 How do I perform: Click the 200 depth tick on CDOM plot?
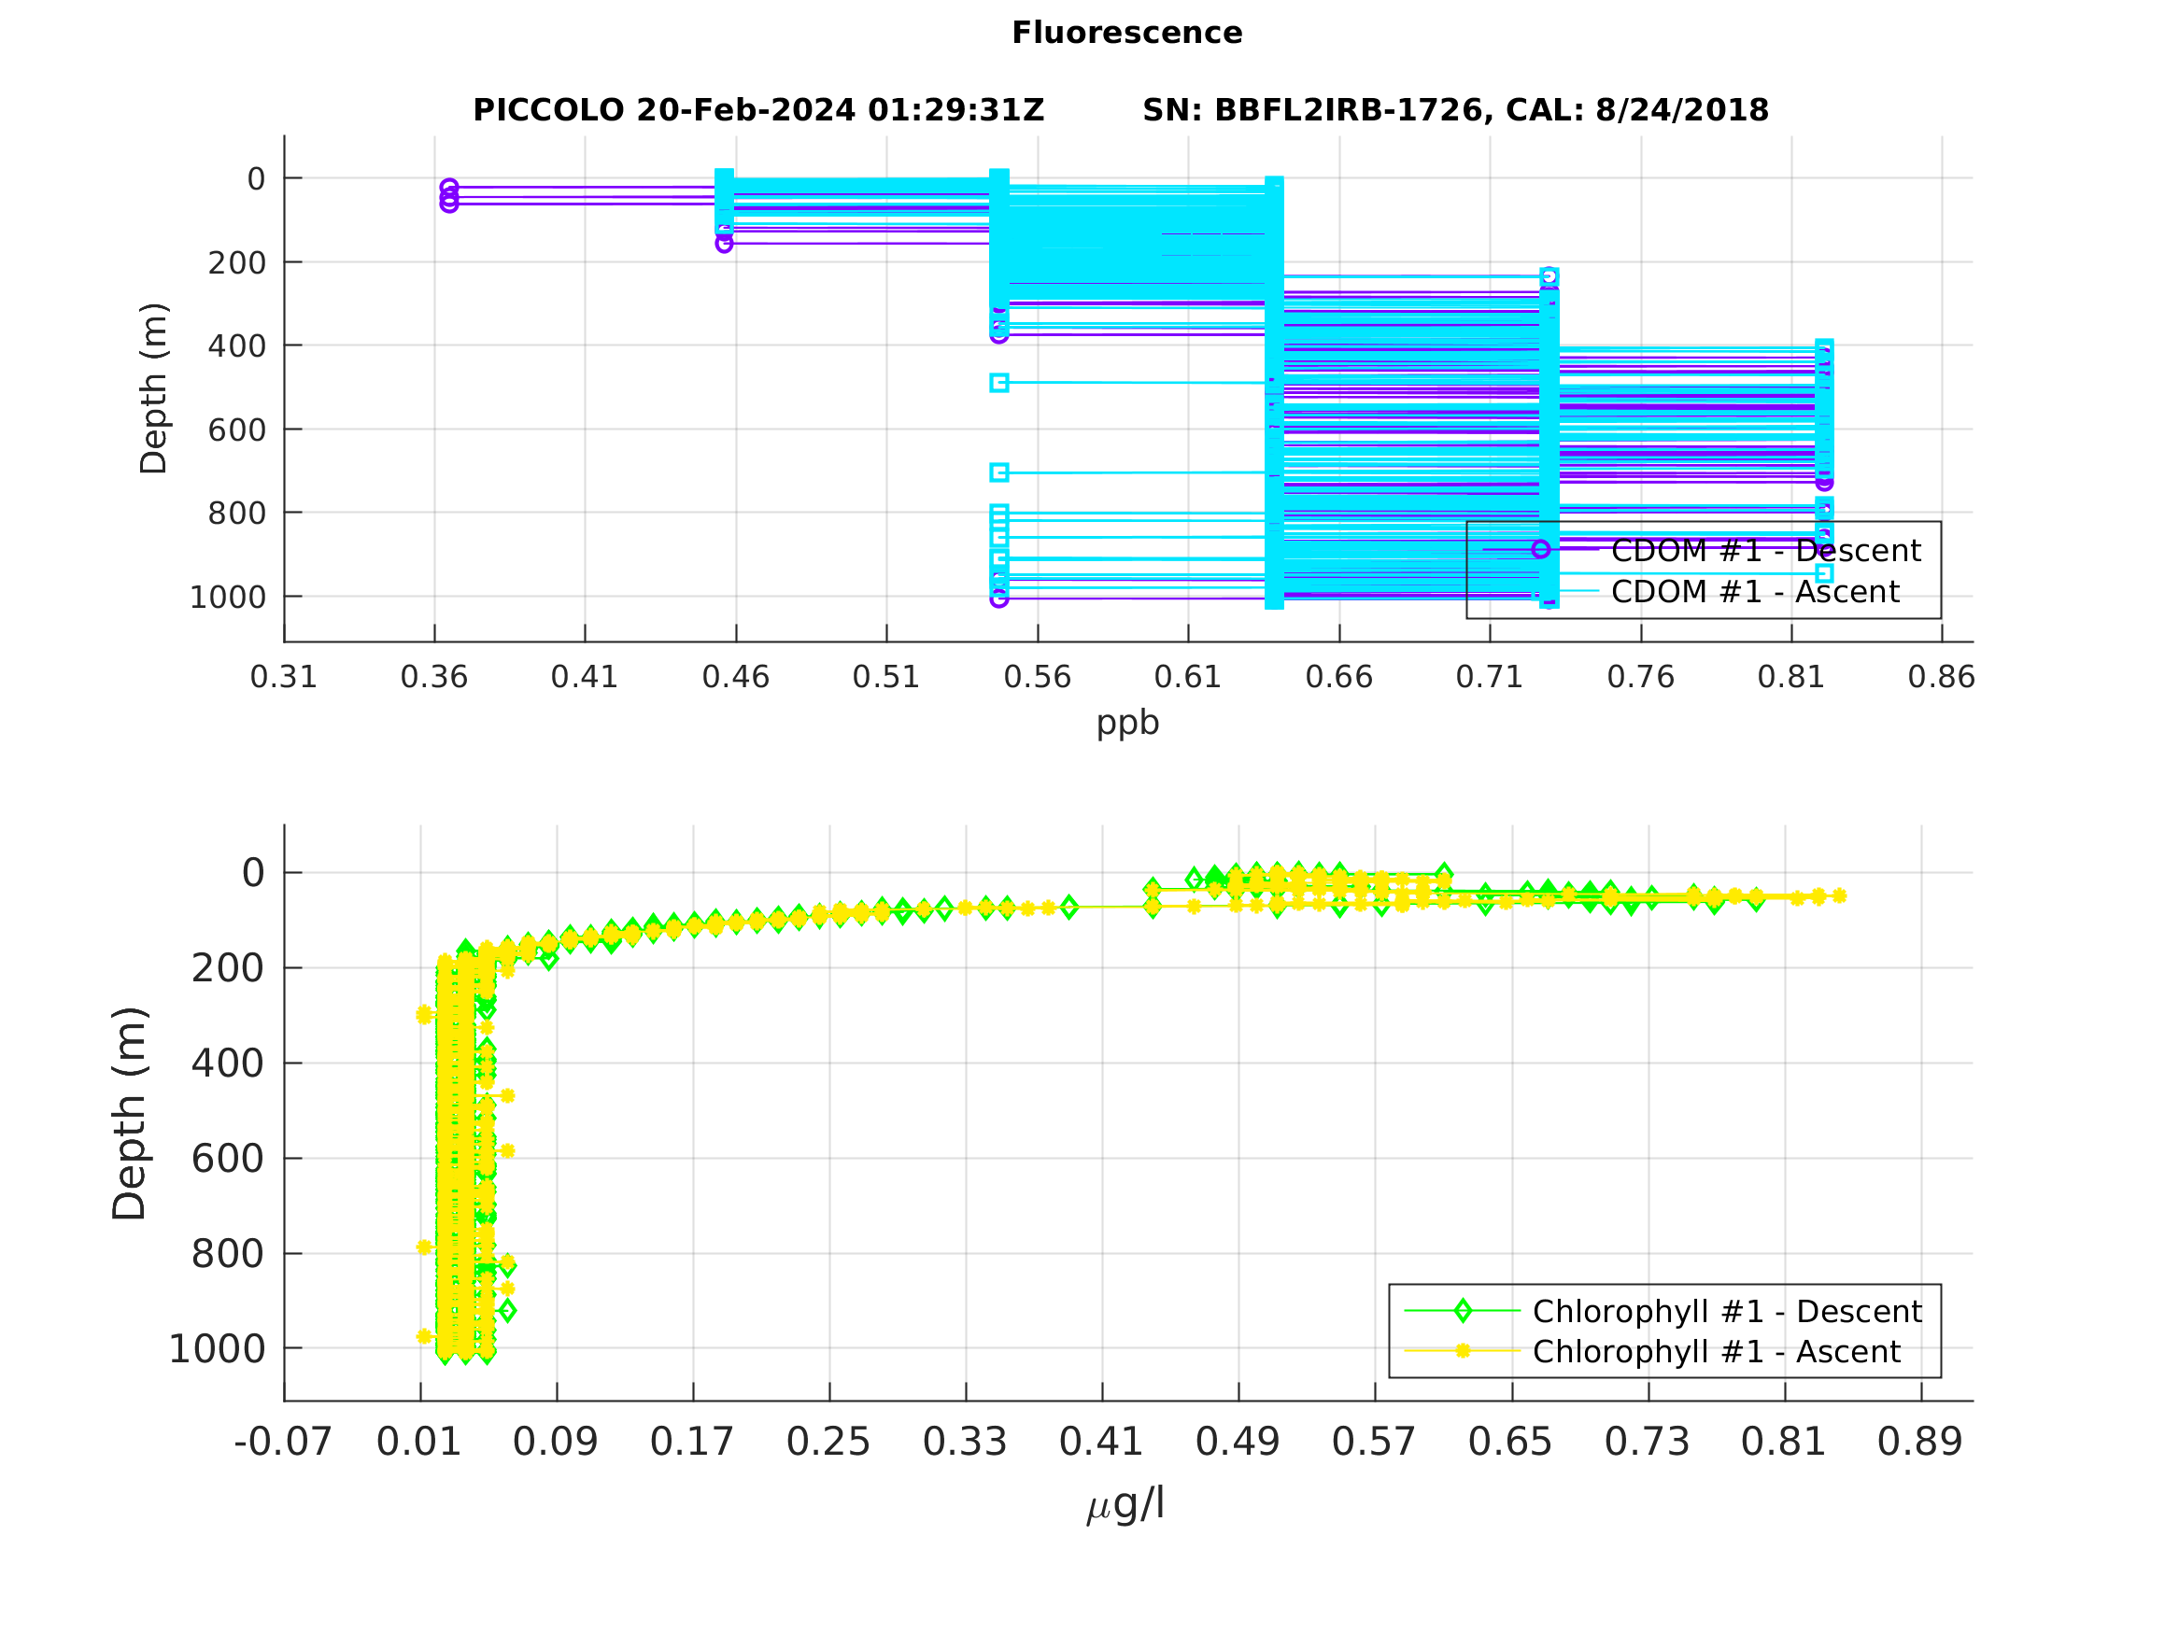[236, 263]
